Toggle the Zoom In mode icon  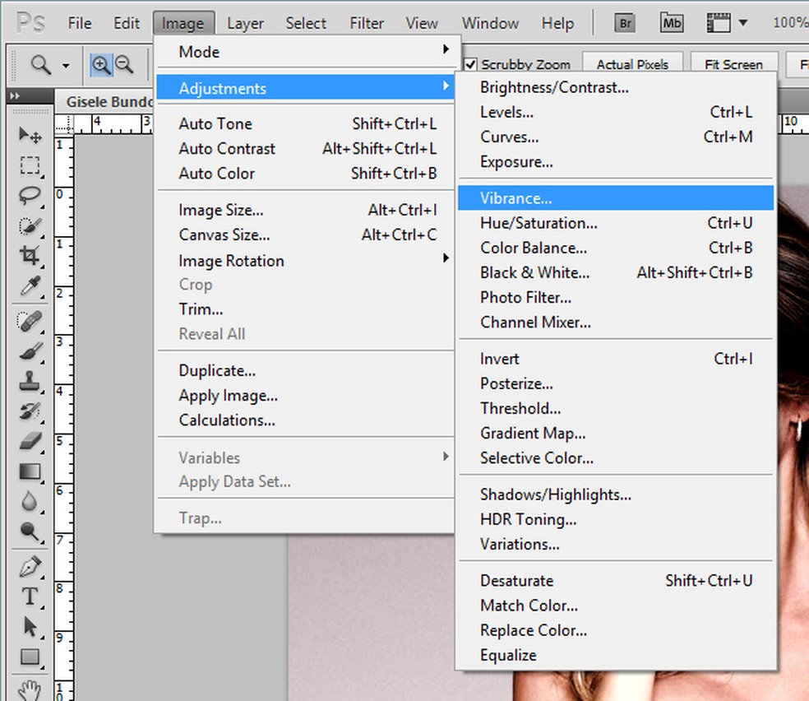click(100, 64)
